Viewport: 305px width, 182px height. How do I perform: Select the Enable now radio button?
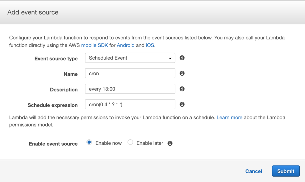(89, 142)
